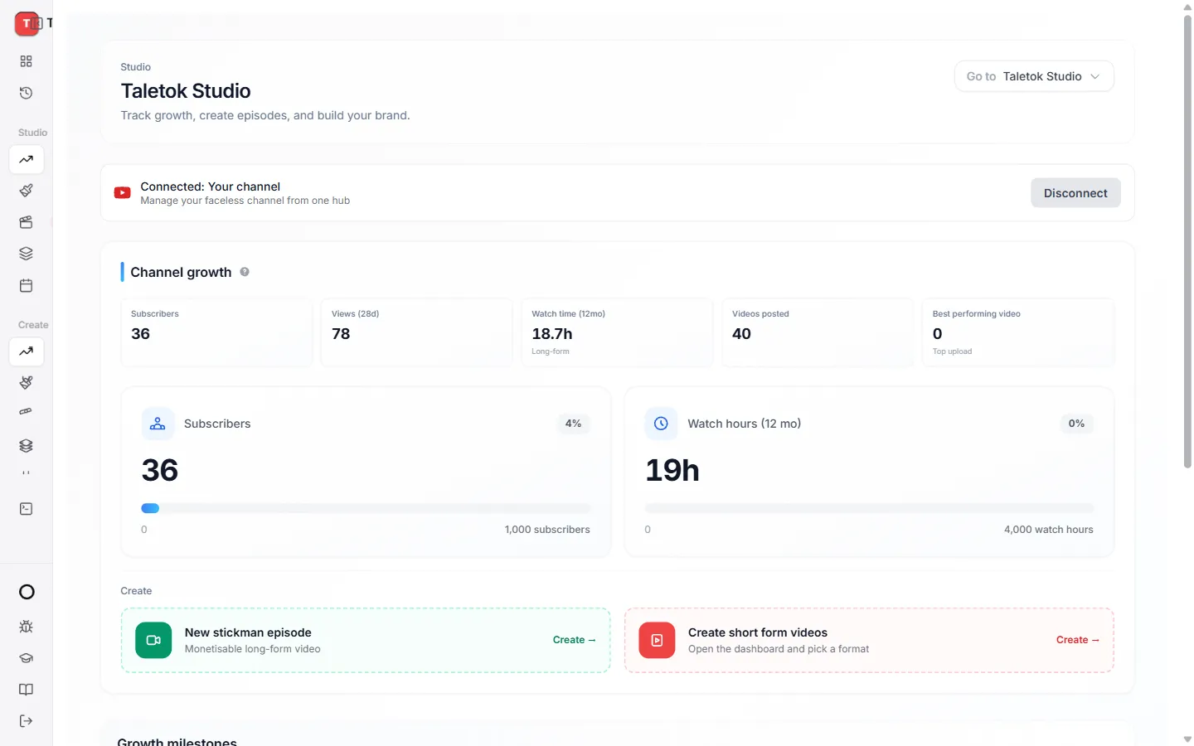Open the bug report icon in the sidebar
The height and width of the screenshot is (746, 1194).
click(x=27, y=627)
